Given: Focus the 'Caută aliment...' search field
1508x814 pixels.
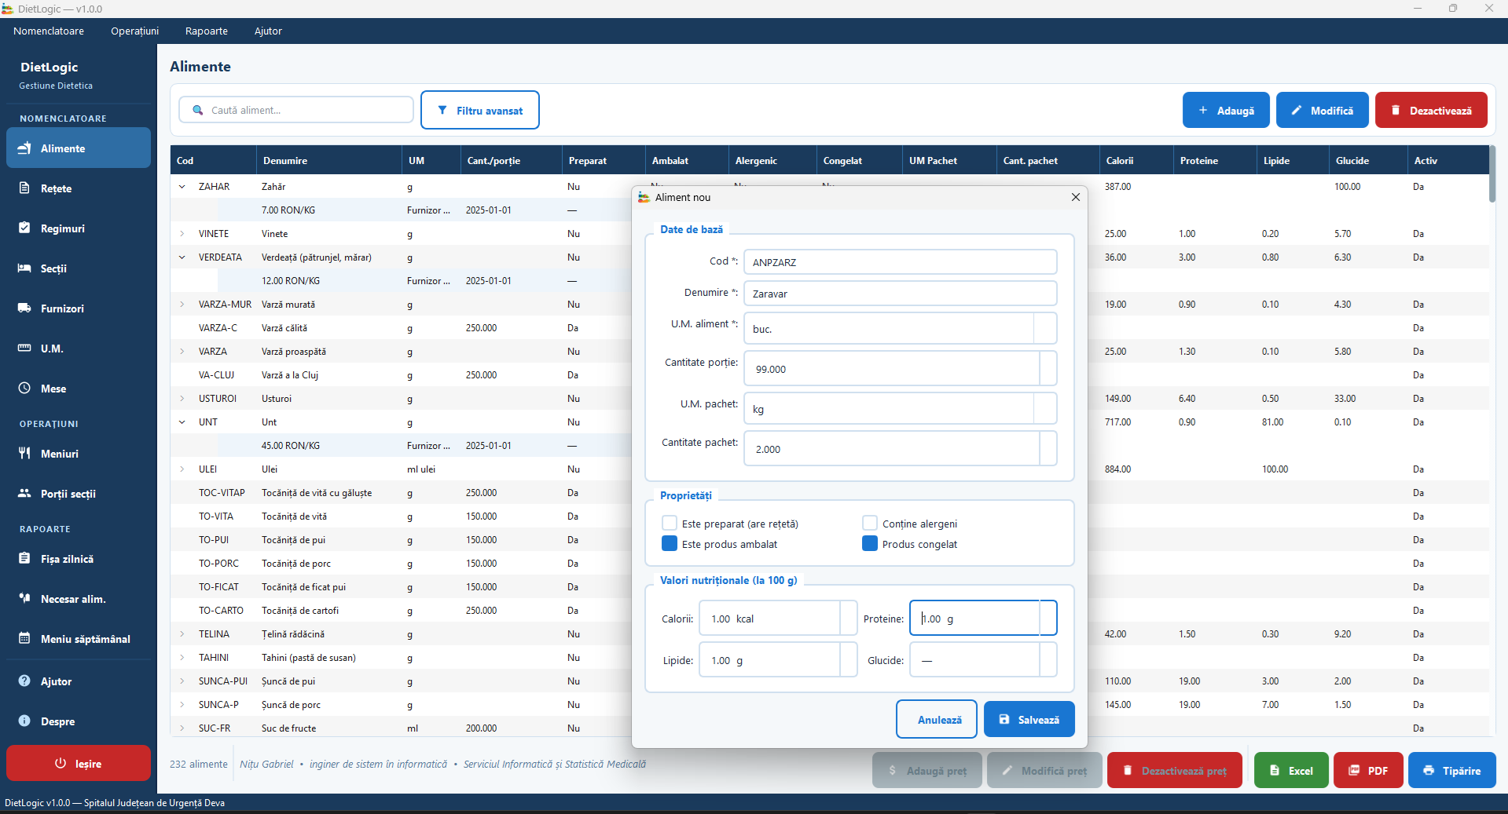Looking at the screenshot, I should pyautogui.click(x=296, y=110).
